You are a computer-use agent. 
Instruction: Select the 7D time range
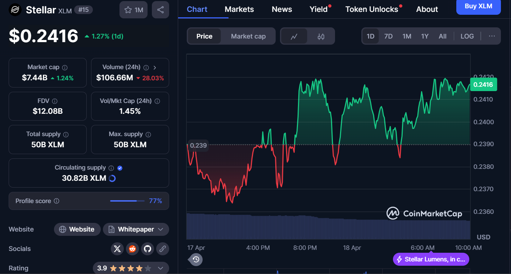388,36
